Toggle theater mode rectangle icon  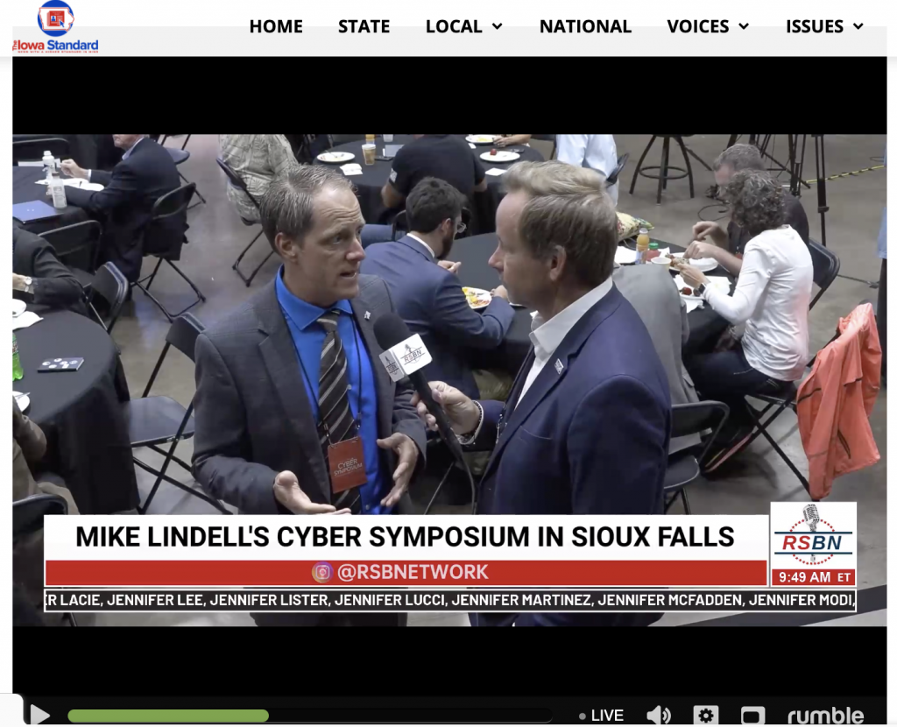pyautogui.click(x=752, y=716)
